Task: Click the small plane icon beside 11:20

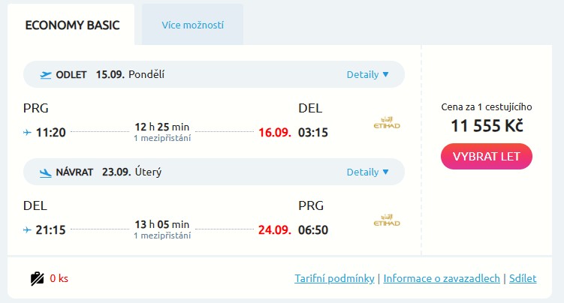Action: pos(28,133)
